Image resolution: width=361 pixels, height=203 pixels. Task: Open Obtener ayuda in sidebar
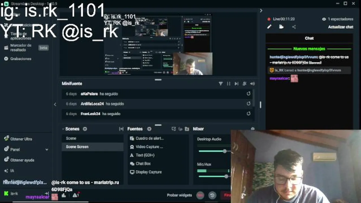coord(22,160)
